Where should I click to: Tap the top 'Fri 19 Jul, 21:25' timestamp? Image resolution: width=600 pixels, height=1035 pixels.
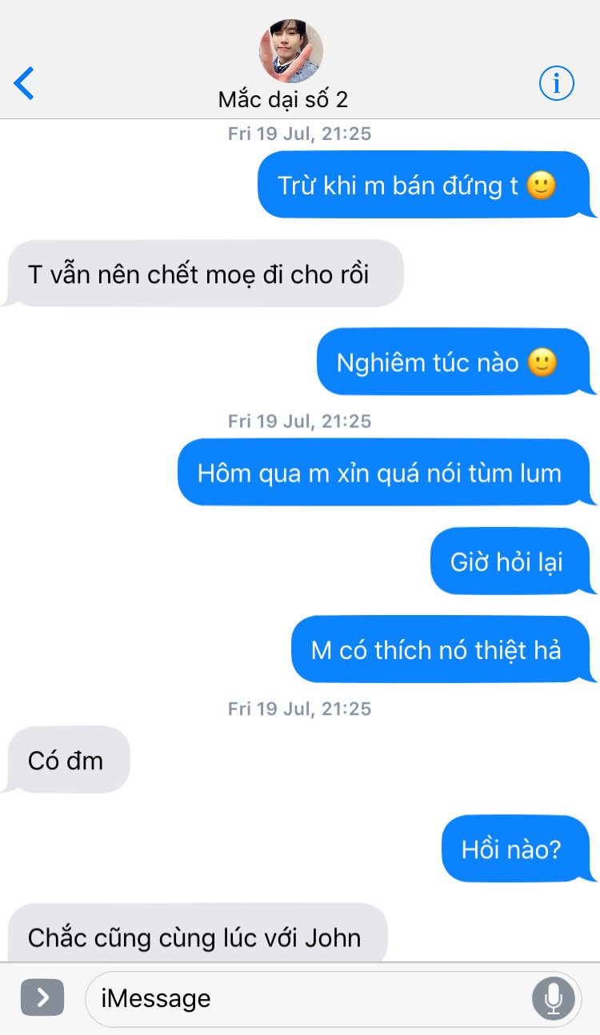tap(300, 134)
